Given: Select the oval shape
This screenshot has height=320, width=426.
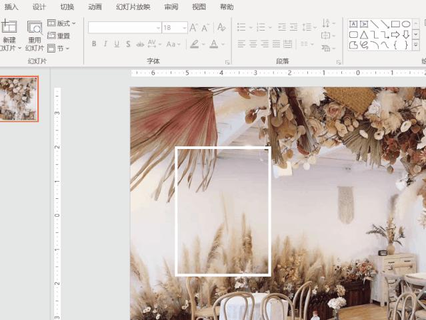Looking at the screenshot, I should tap(406, 25).
